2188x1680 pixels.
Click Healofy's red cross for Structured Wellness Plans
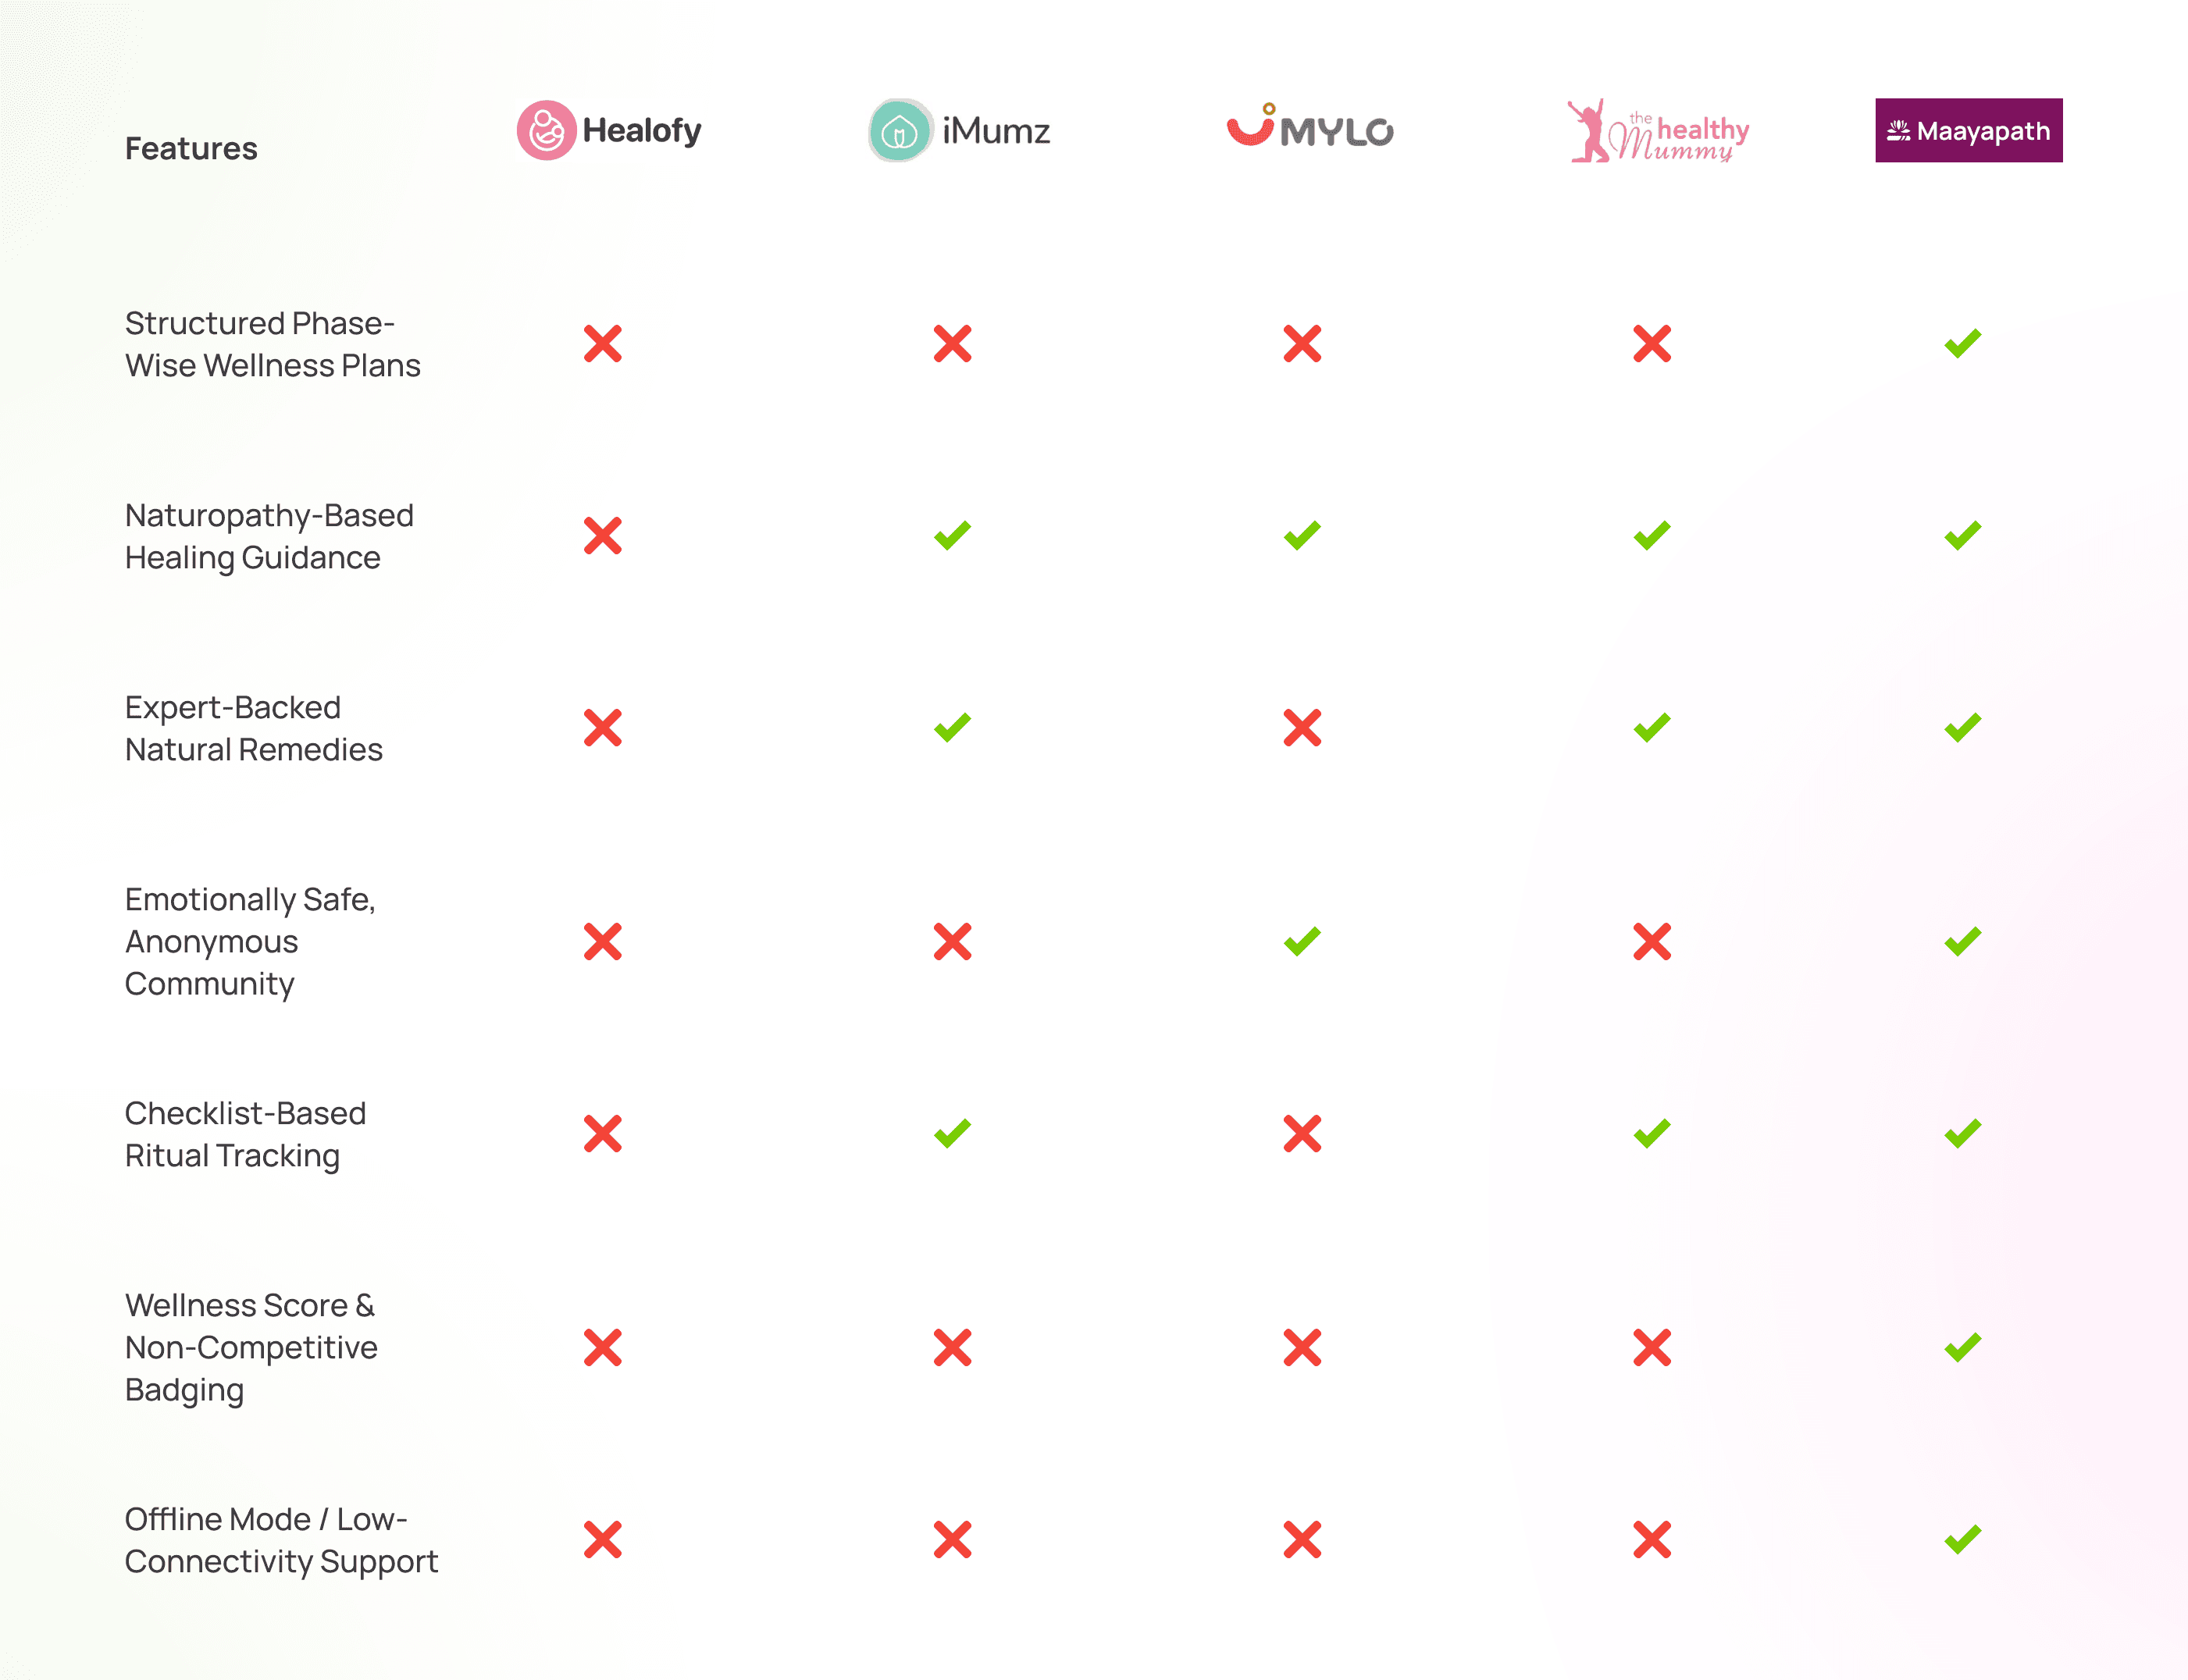603,343
